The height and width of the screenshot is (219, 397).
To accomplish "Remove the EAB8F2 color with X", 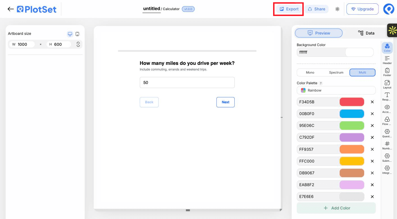I will 372,185.
